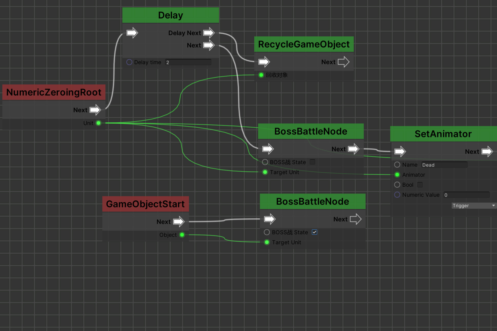Viewport: 497px width, 331px height.
Task: Enable the Bool checkbox in SetAnimator
Action: [x=420, y=185]
